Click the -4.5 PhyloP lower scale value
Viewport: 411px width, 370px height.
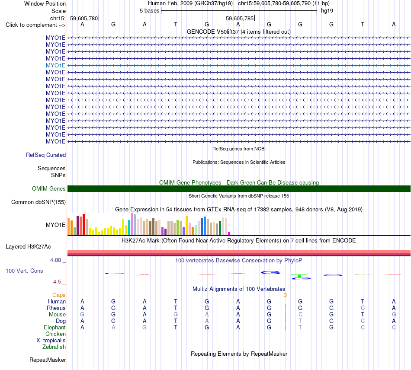tap(56, 282)
